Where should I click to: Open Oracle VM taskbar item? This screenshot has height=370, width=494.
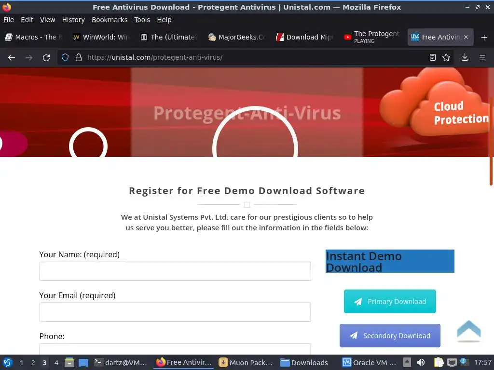[x=369, y=363]
